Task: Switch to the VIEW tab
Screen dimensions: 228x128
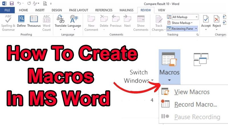Action: tap(161, 10)
